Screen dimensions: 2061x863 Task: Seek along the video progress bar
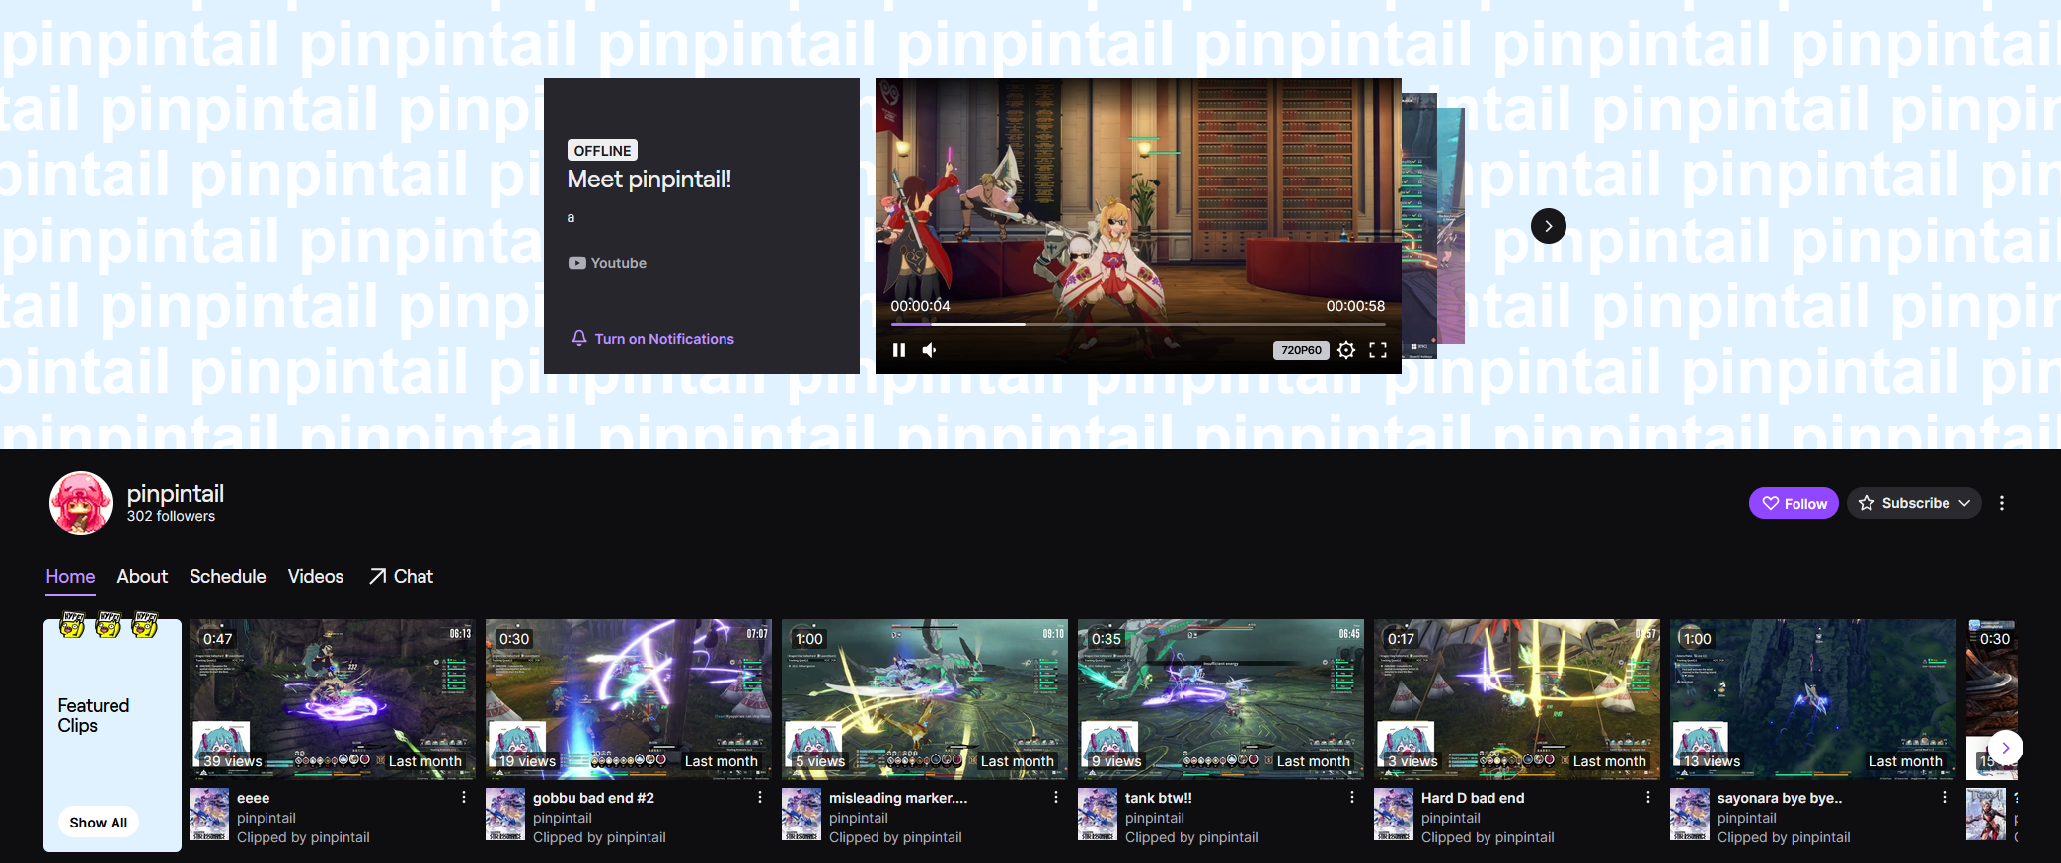tap(1138, 324)
